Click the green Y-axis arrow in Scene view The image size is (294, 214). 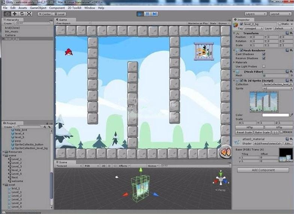point(140,170)
